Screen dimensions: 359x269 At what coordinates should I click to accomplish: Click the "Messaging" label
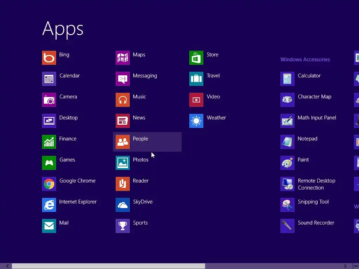click(x=145, y=76)
